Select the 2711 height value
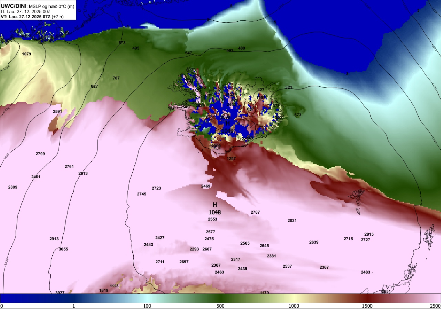The image size is (441, 309). click(160, 262)
